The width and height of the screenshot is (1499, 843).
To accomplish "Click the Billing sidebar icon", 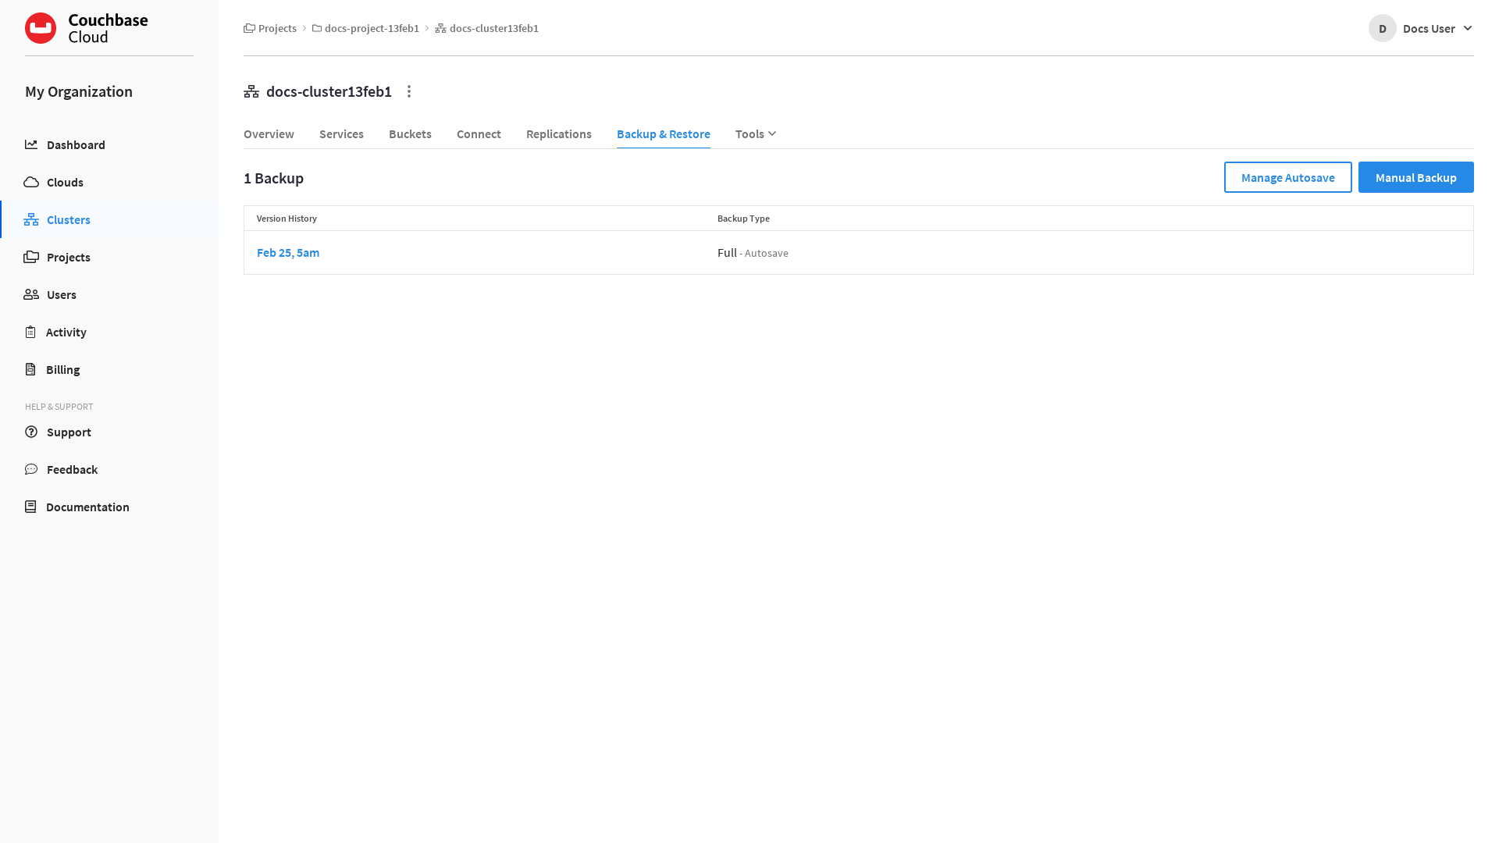I will coord(31,369).
